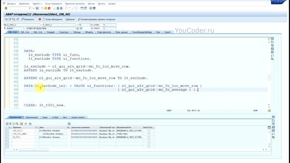
Task: Open the Отладчик menu
Action: pos(11,4)
